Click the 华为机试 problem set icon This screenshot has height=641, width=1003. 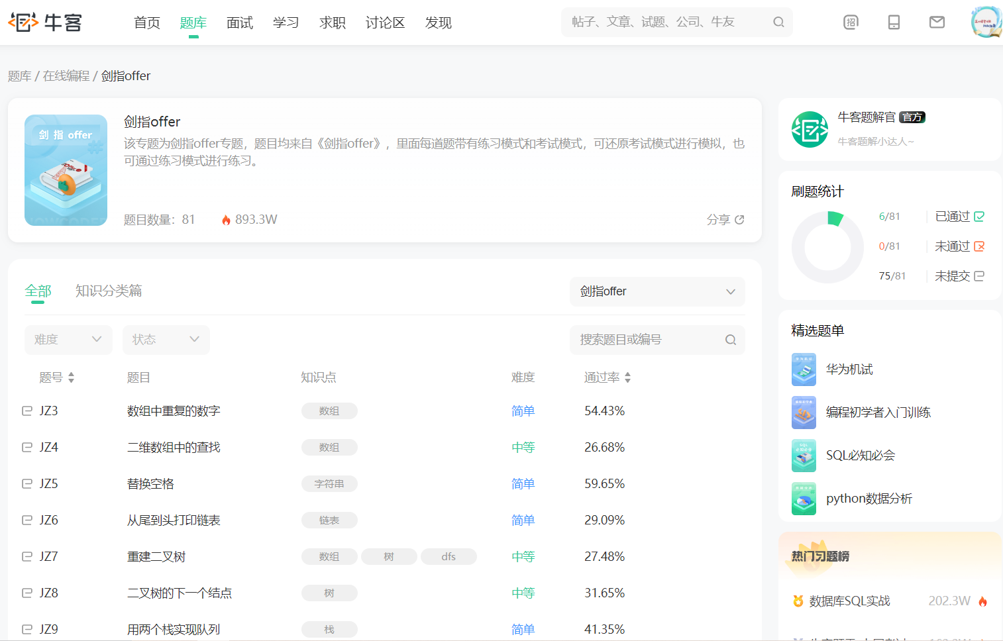coord(804,370)
